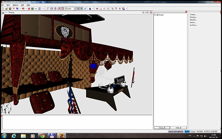Click second figure icon in right toolbar group
The height and width of the screenshot is (139, 222).
(116, 9)
